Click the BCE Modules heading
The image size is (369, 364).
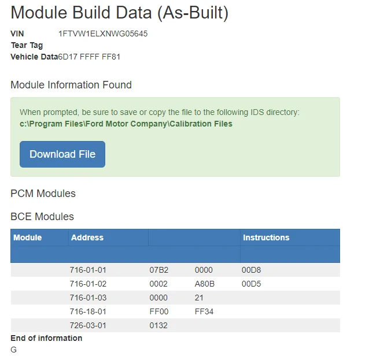point(42,217)
